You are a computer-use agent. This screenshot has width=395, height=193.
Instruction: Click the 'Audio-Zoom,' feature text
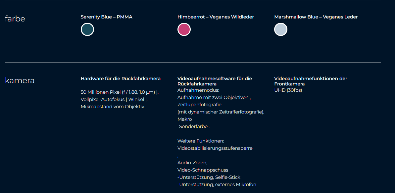point(192,163)
